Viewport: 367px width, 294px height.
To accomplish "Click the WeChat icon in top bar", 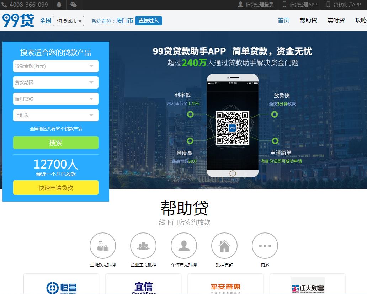I will point(74,5).
